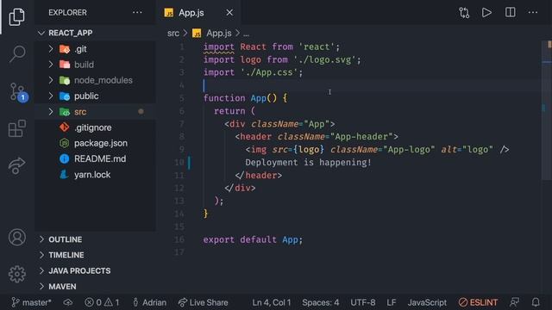
Task: Click the EXPLORER panel title
Action: pyautogui.click(x=67, y=13)
